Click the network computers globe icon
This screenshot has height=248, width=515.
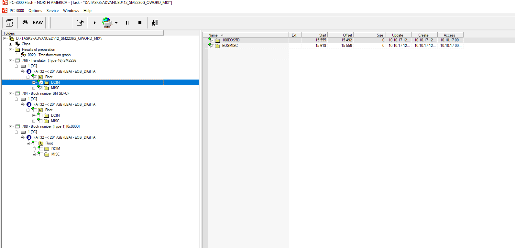coord(107,23)
